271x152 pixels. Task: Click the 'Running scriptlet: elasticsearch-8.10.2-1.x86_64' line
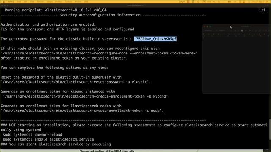point(55,10)
